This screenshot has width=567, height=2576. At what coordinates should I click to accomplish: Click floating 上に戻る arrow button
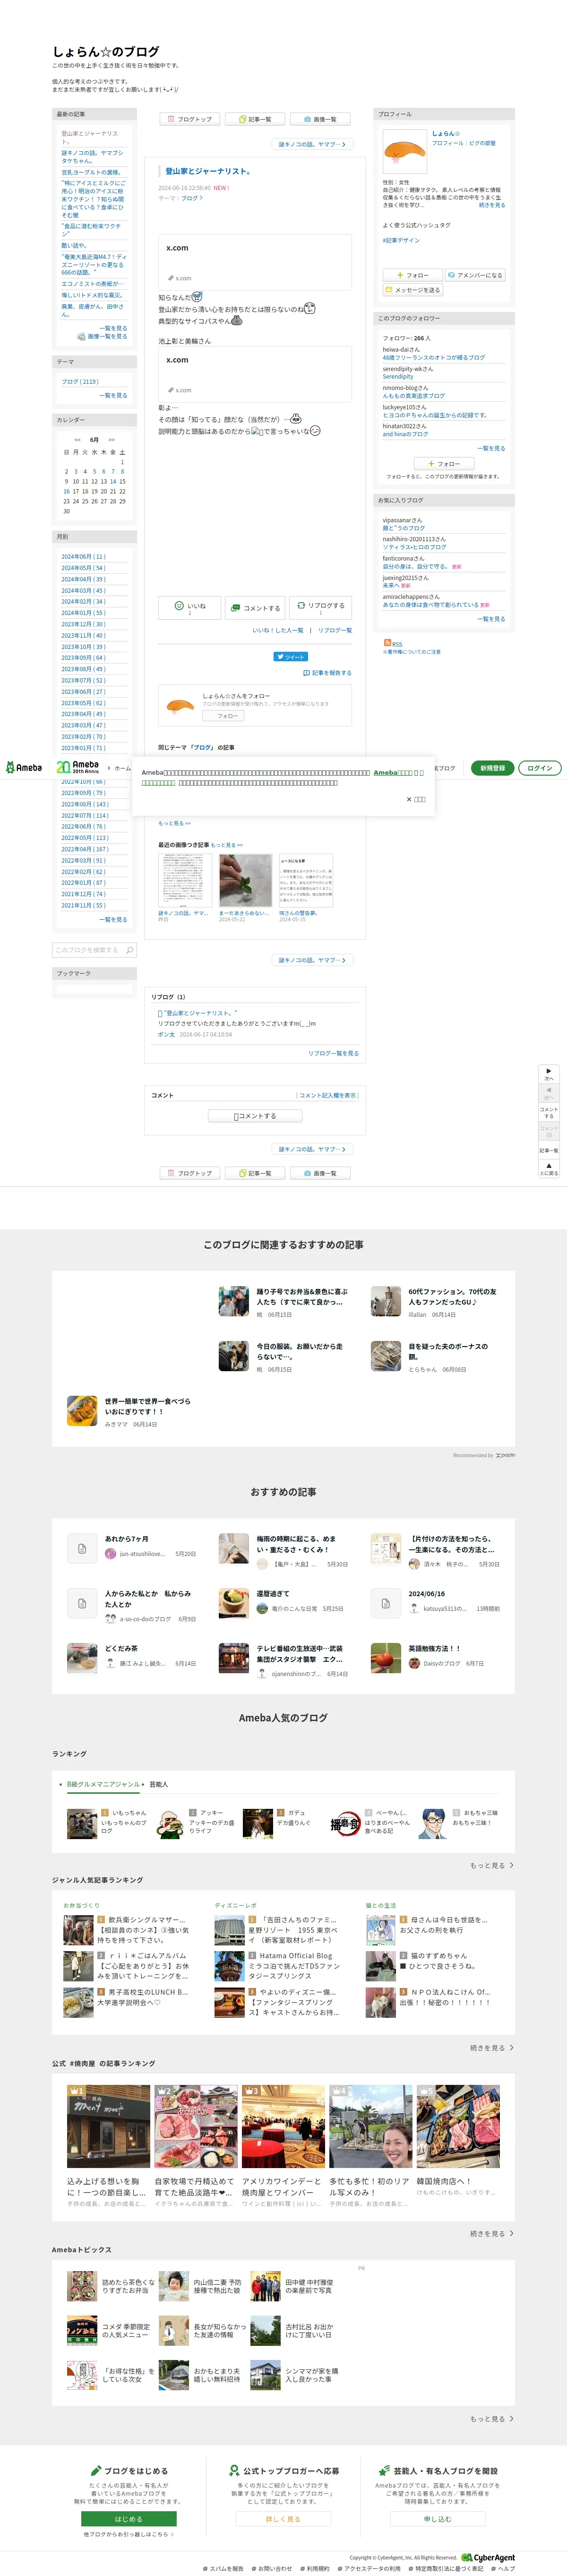(x=548, y=1170)
